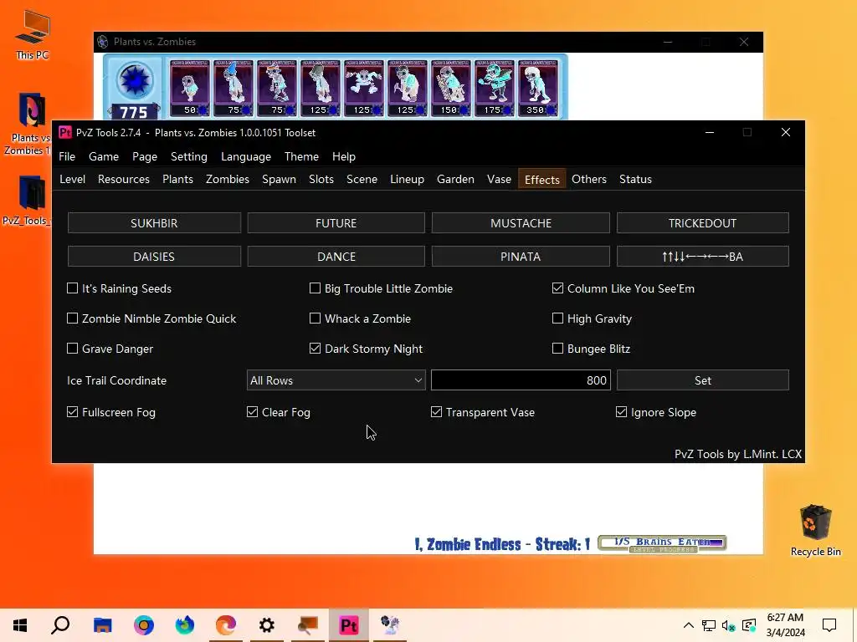
Task: Click the PvZ Tools title bar logo
Action: [x=65, y=133]
